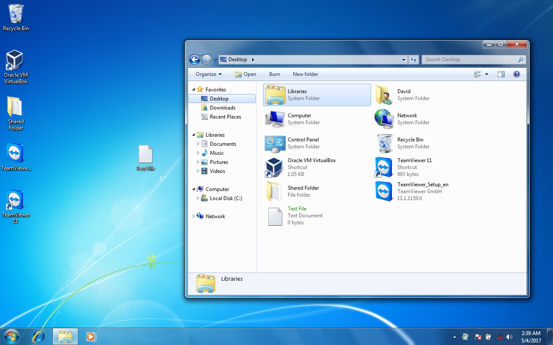This screenshot has height=345, width=553.
Task: Show hidden tray icons arrow
Action: click(x=454, y=337)
